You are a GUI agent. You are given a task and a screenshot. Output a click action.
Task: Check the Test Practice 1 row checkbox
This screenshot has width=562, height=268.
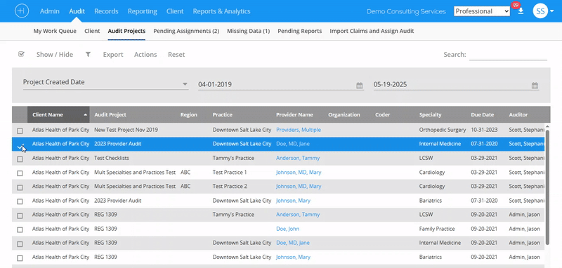20,173
